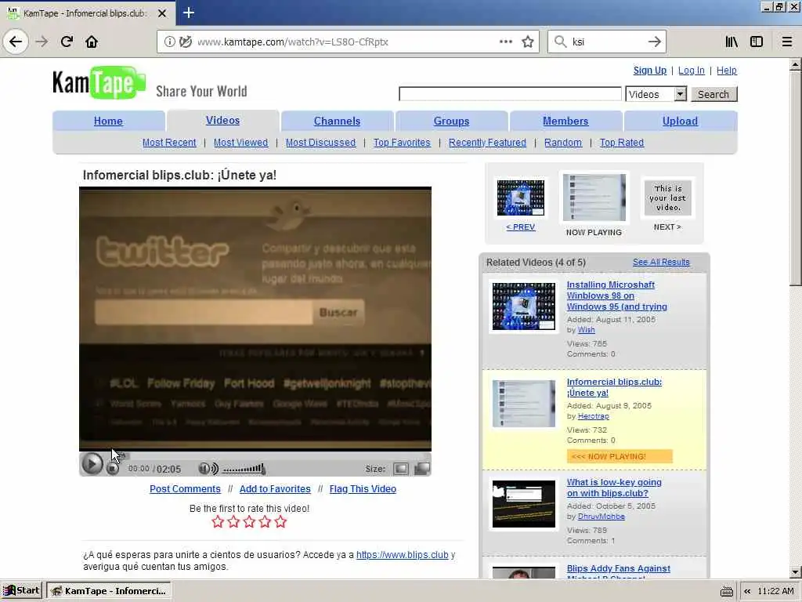Open the Channels navigation tab
802x602 pixels.
point(337,121)
